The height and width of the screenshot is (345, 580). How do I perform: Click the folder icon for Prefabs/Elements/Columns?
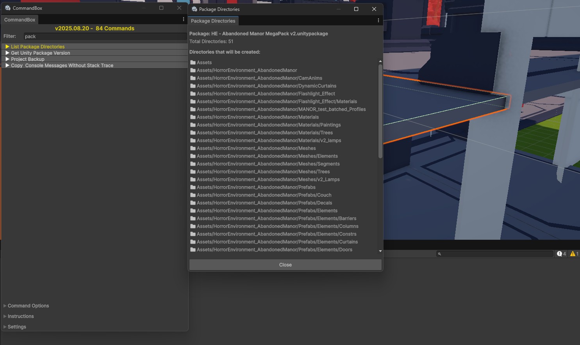tap(193, 226)
